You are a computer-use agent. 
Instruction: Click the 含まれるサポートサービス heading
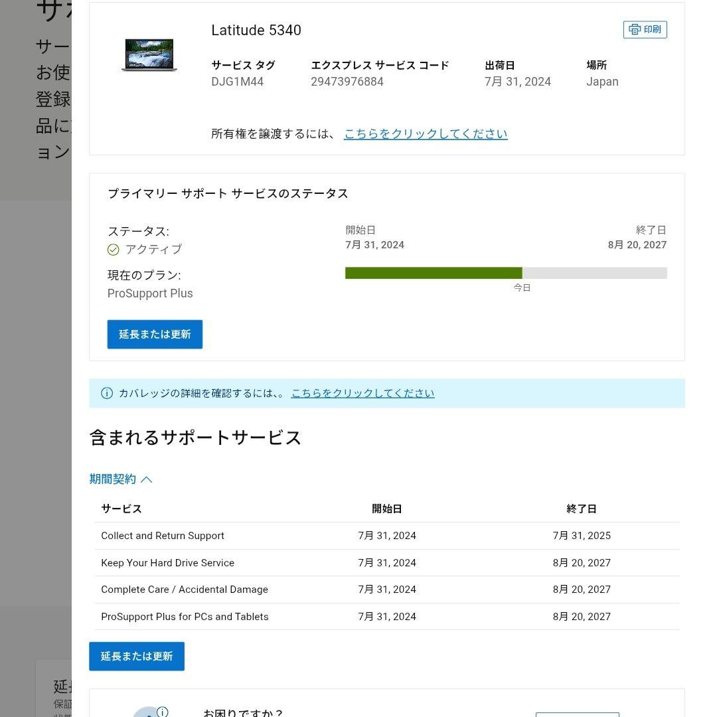coord(195,438)
